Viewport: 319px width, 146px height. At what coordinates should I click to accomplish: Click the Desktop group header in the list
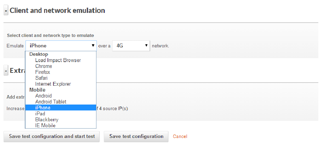coord(39,54)
